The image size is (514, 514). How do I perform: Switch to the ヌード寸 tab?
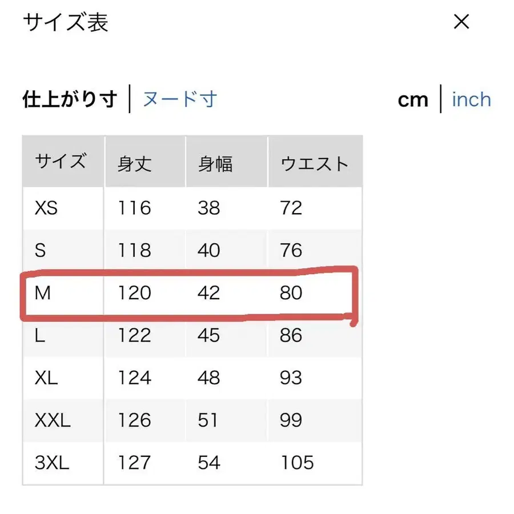point(179,99)
